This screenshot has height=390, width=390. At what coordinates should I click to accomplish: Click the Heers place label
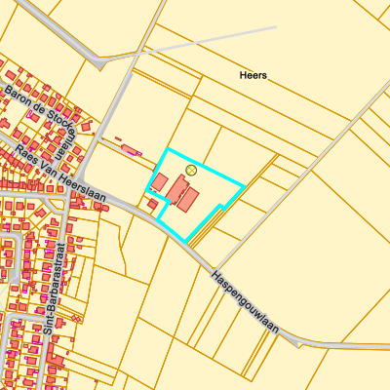(253, 75)
